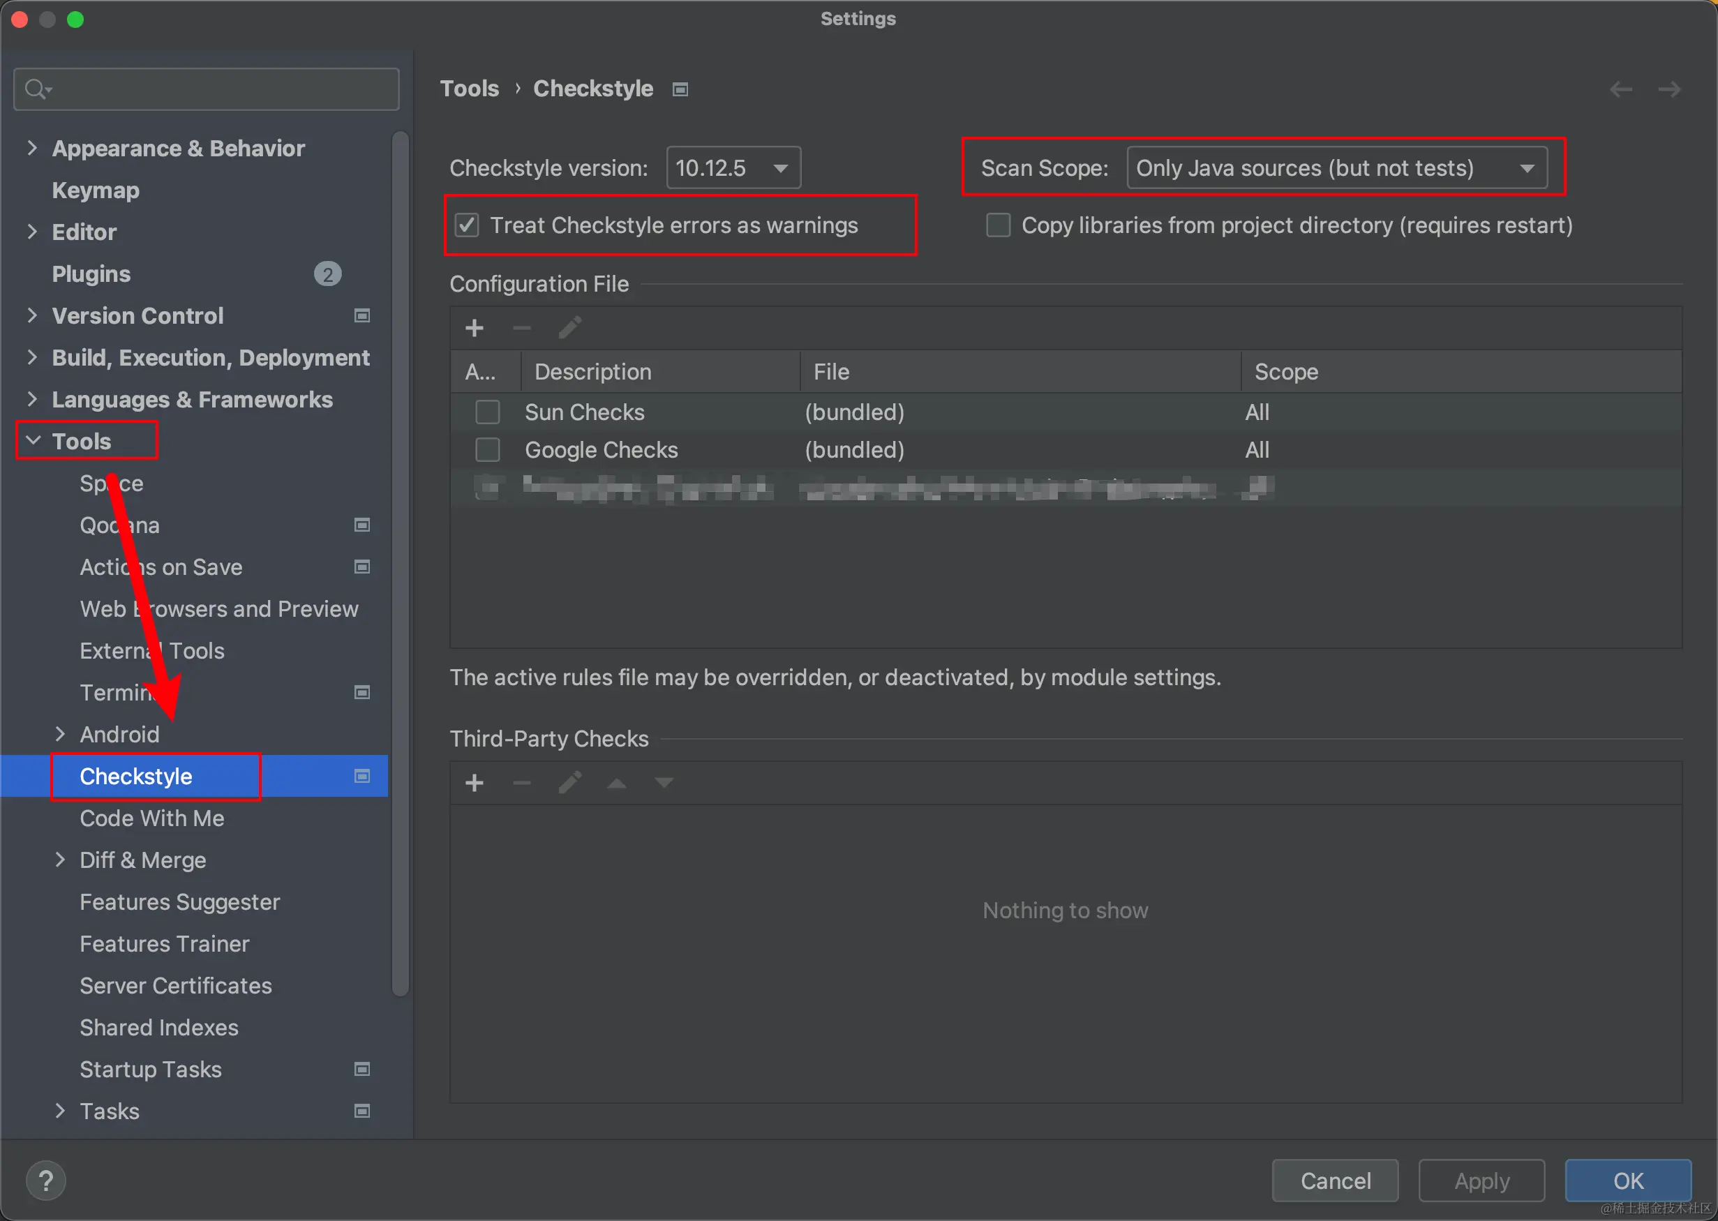
Task: Add a new configuration file
Action: tap(475, 328)
